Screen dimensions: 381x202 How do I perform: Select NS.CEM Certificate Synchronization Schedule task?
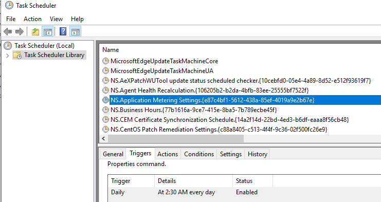point(230,119)
